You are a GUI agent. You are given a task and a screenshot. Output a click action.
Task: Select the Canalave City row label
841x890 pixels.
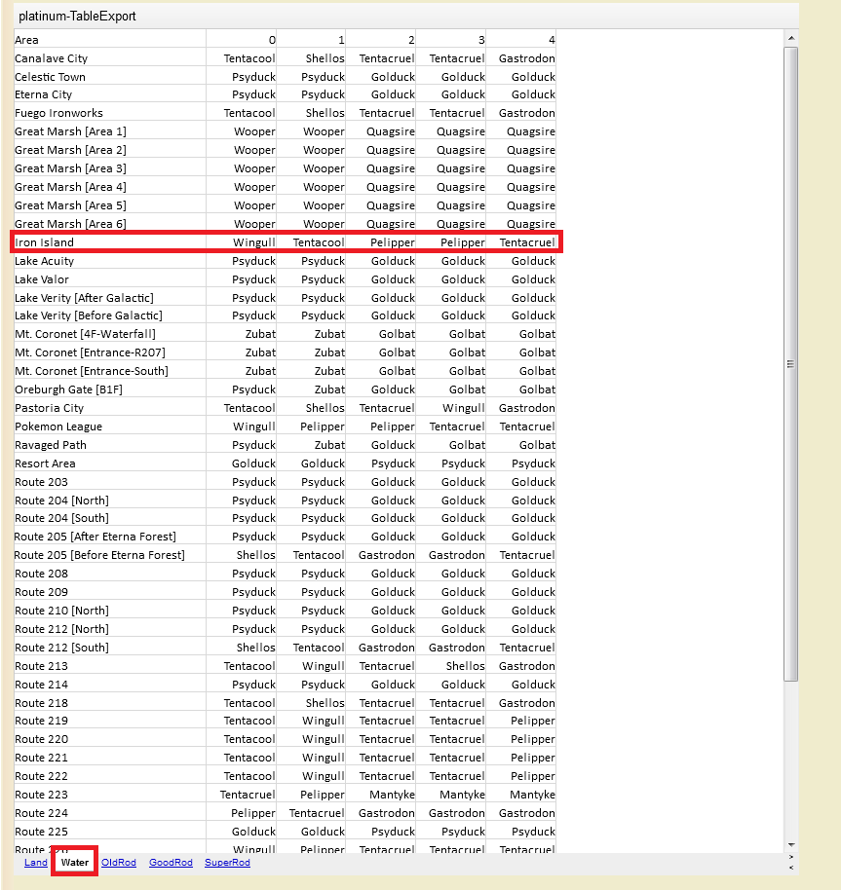109,58
